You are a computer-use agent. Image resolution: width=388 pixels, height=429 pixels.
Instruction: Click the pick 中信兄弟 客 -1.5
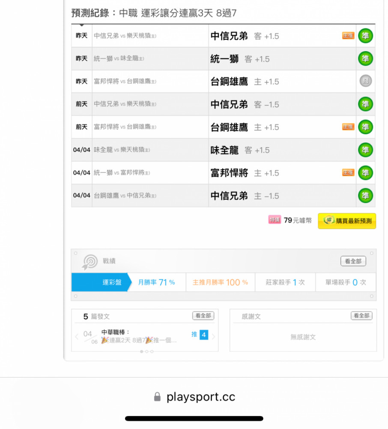[245, 105]
